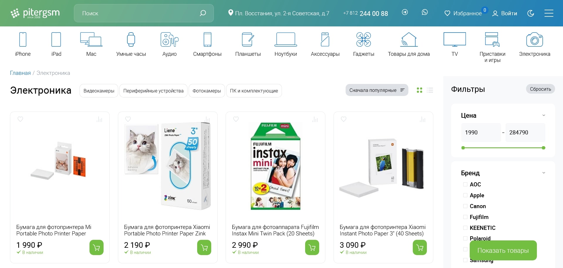Toggle dark mode moon icon

click(531, 13)
